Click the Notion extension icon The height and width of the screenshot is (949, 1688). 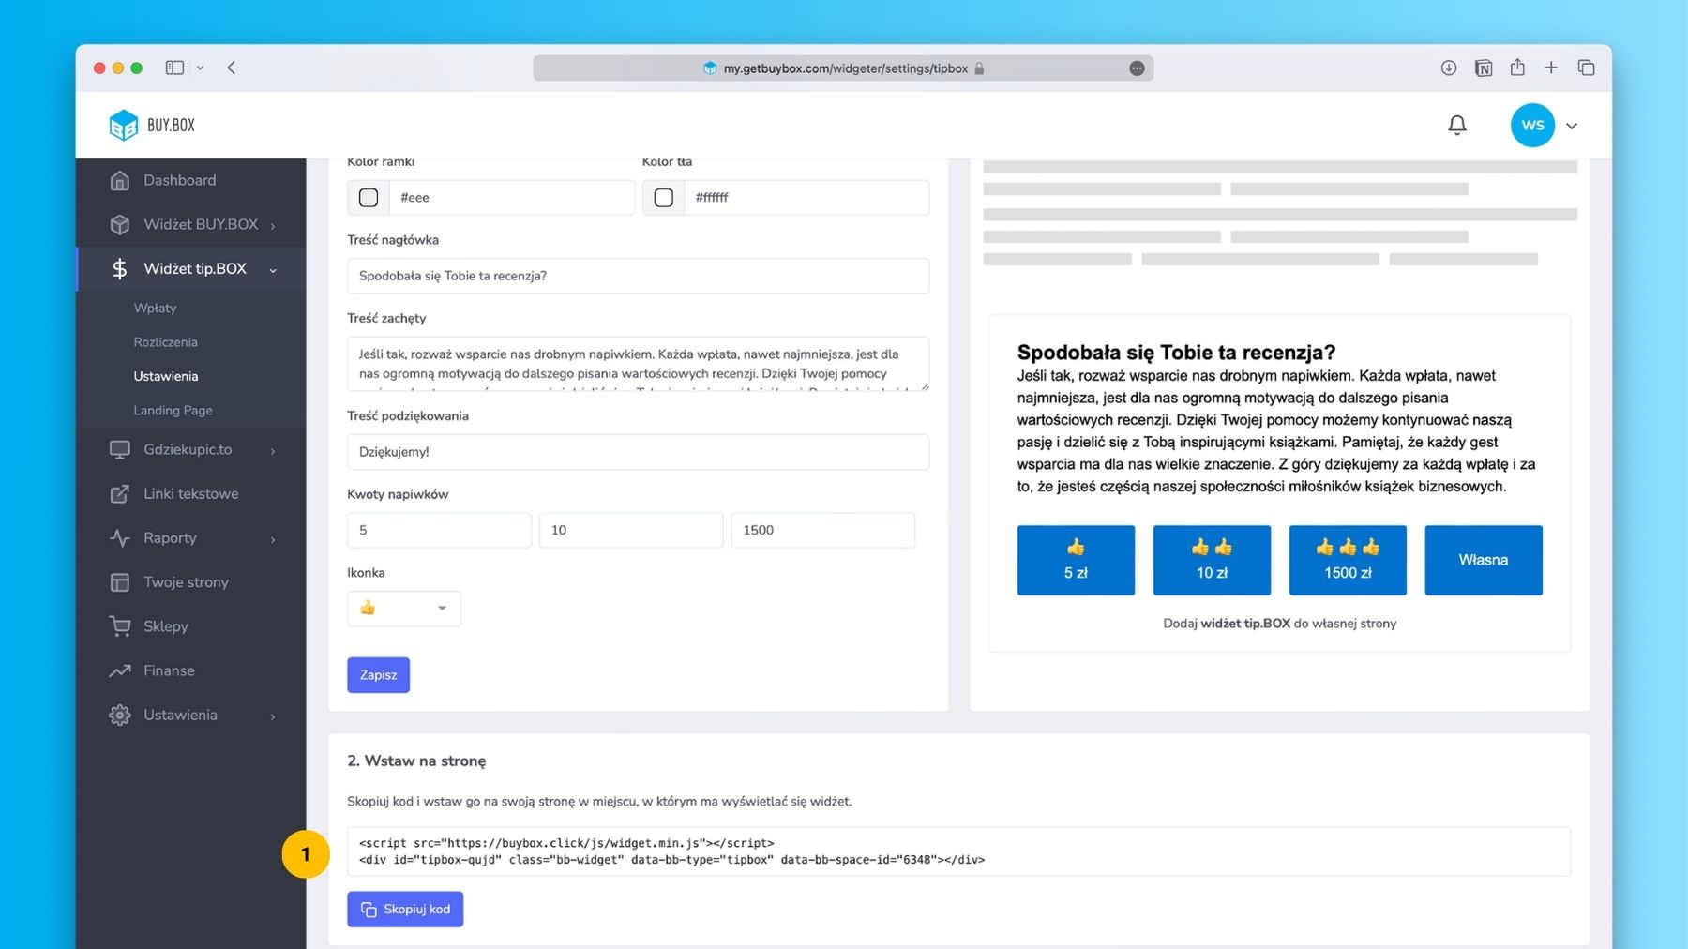pos(1484,68)
